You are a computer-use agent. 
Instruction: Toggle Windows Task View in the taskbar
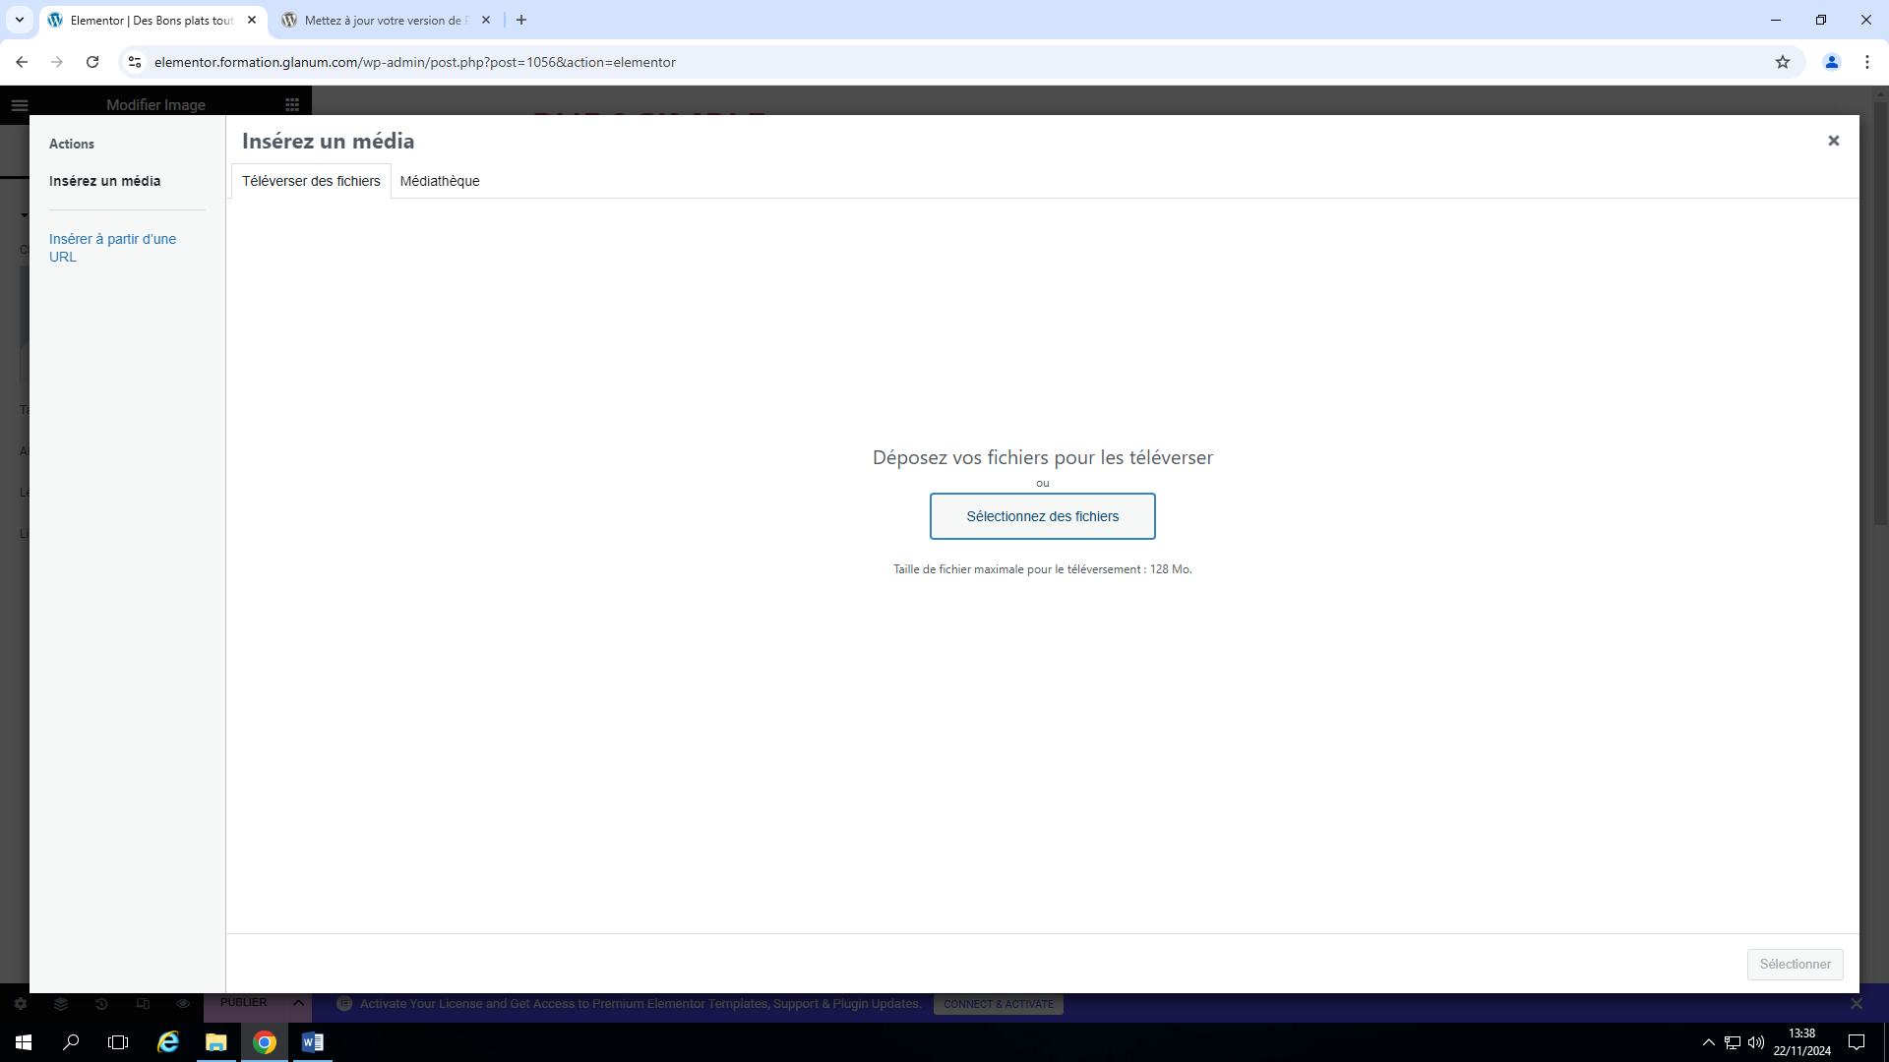pos(118,1042)
